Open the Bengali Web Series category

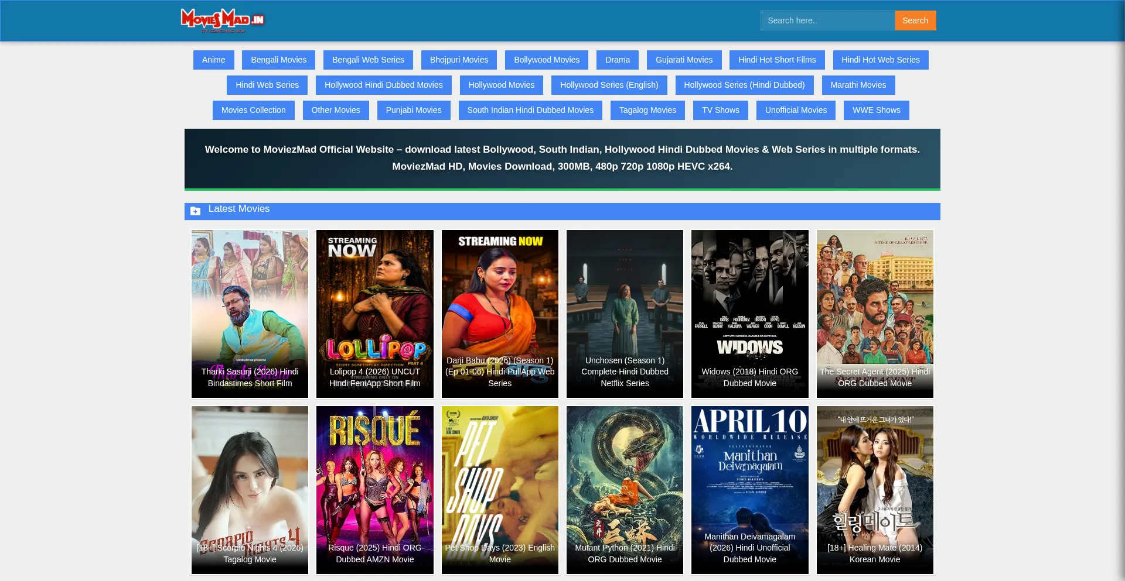click(368, 60)
